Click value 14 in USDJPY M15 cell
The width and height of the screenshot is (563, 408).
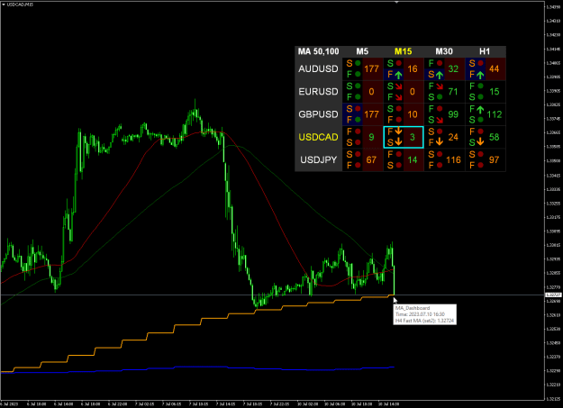point(413,159)
